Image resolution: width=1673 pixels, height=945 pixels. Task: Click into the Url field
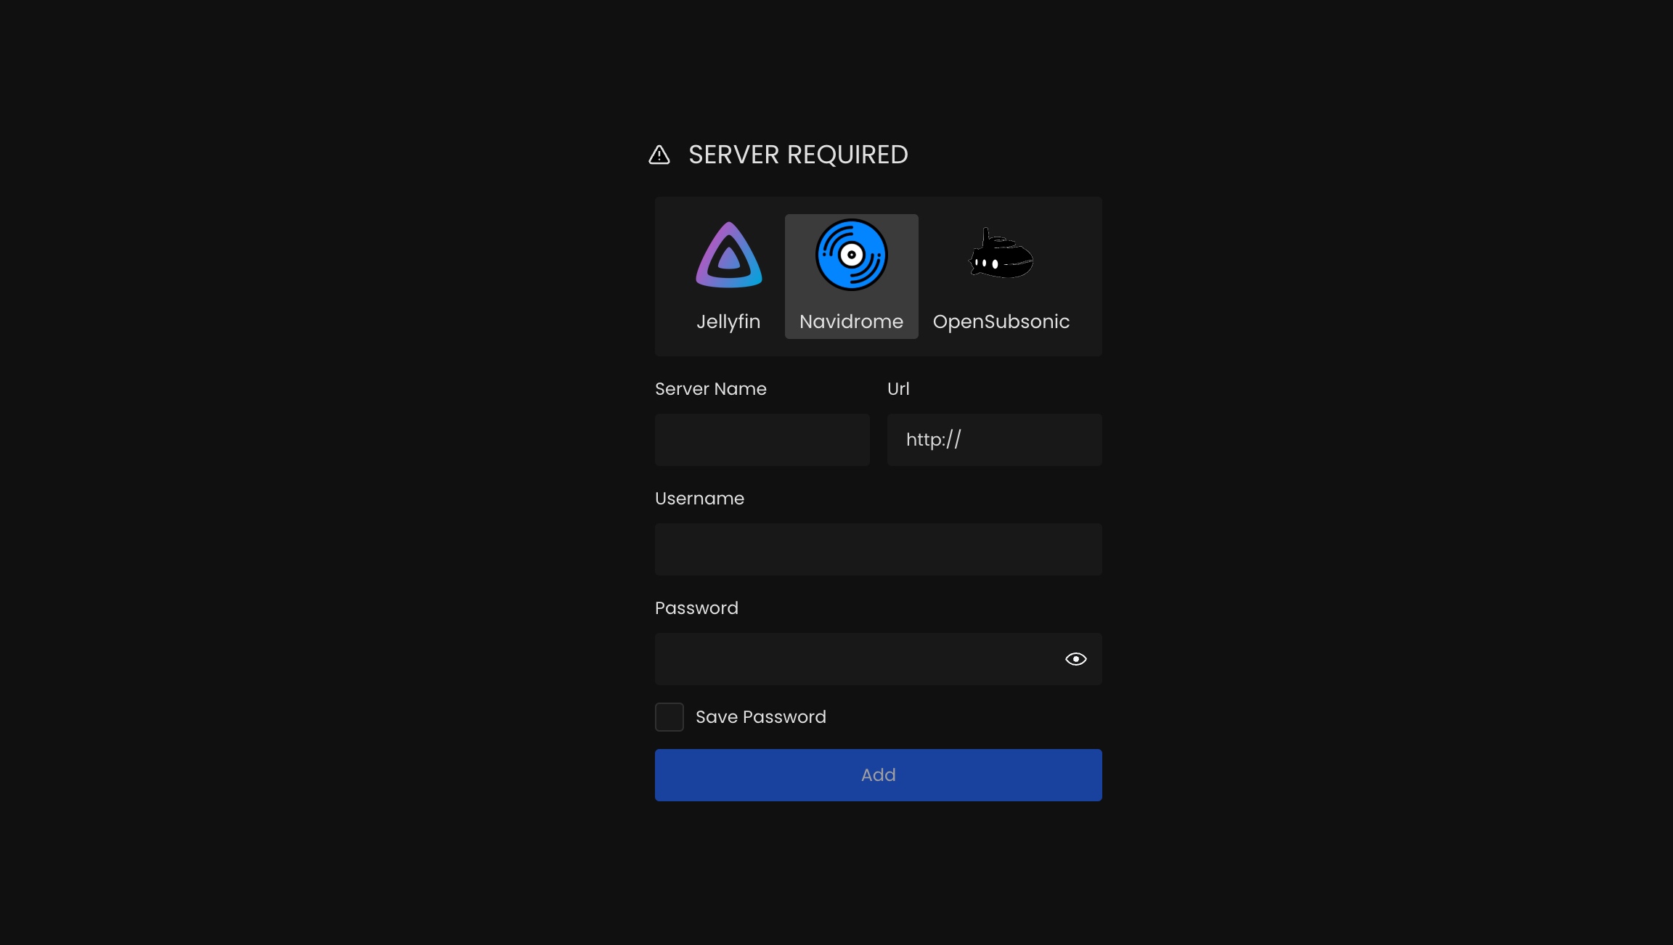tap(995, 440)
